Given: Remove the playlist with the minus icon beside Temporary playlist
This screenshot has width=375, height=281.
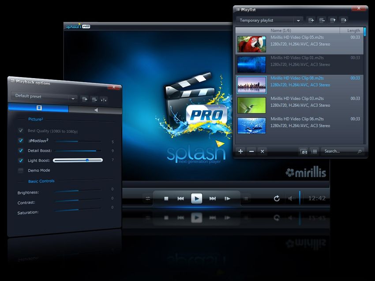Looking at the screenshot, I should pyautogui.click(x=322, y=20).
